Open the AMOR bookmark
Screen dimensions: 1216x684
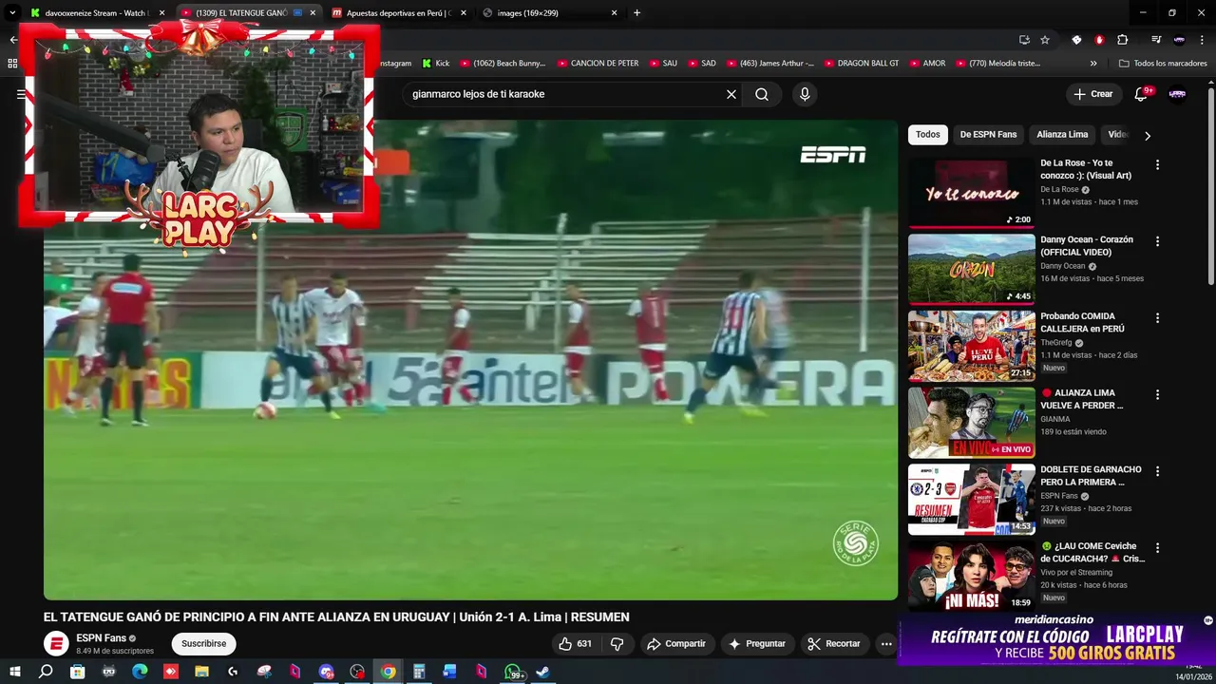coord(926,63)
